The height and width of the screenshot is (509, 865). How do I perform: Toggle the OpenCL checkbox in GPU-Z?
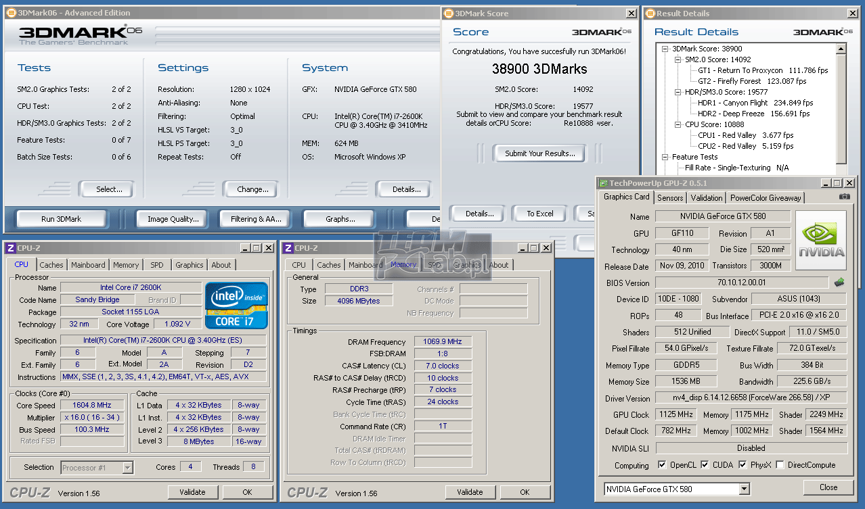[662, 465]
